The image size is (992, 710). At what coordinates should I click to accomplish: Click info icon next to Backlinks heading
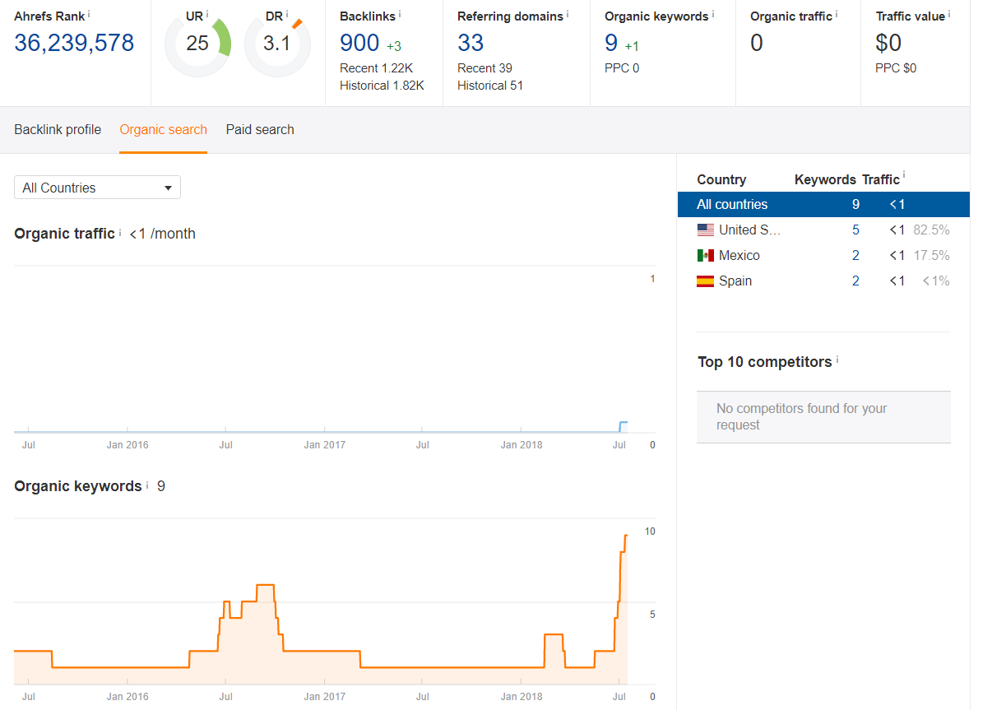click(400, 14)
